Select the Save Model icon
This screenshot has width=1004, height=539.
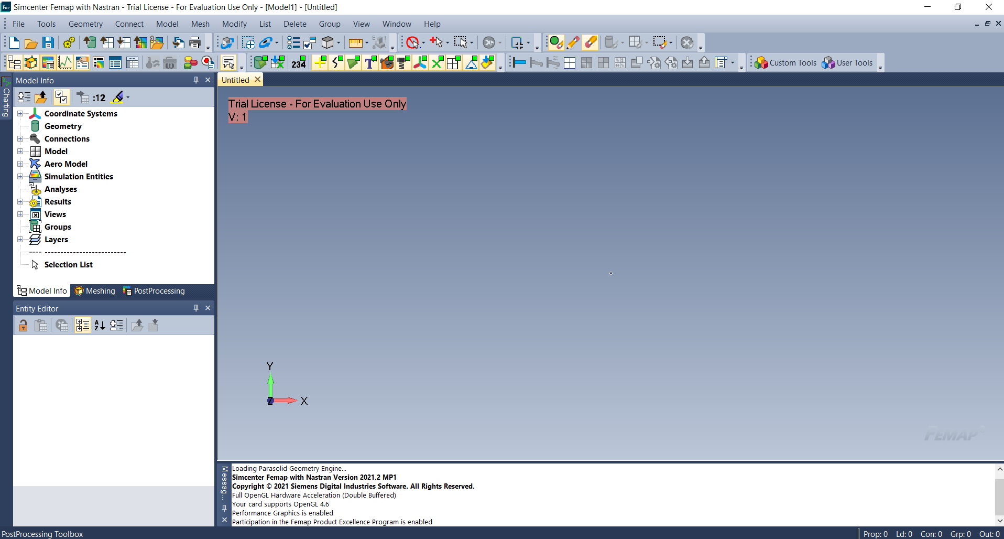[x=48, y=42]
